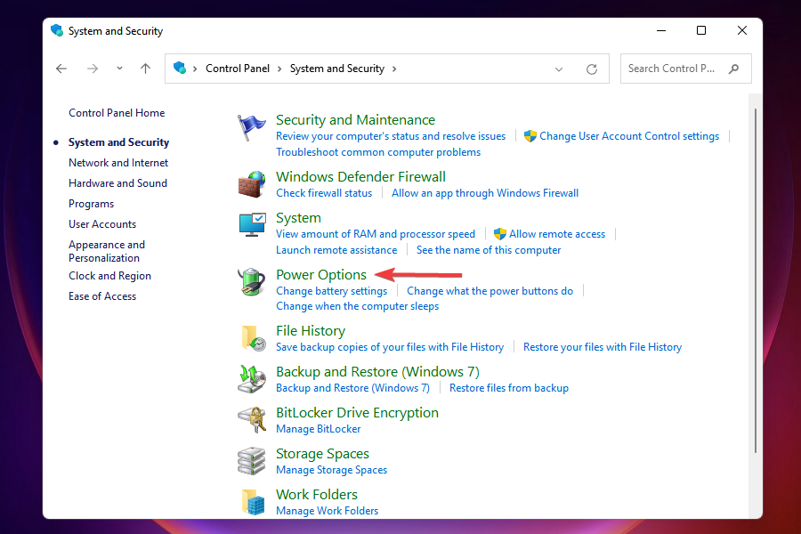The width and height of the screenshot is (801, 534).
Task: Click the Search Control Panel input field
Action: tap(685, 69)
